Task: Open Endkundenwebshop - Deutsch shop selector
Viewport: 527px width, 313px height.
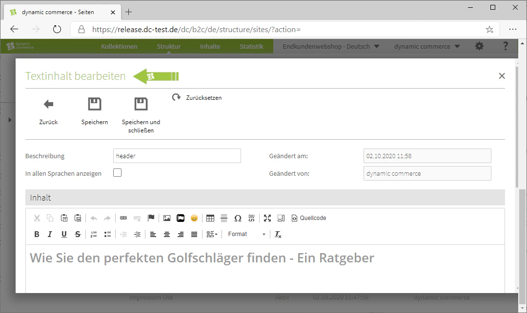Action: click(x=331, y=47)
